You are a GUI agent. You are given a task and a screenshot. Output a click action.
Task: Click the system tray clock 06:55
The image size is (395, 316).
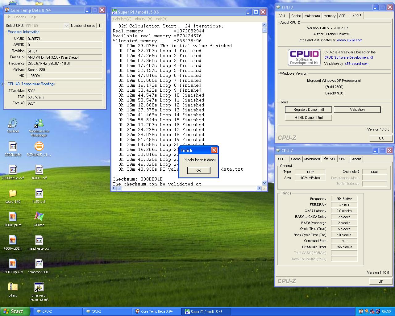(386, 311)
